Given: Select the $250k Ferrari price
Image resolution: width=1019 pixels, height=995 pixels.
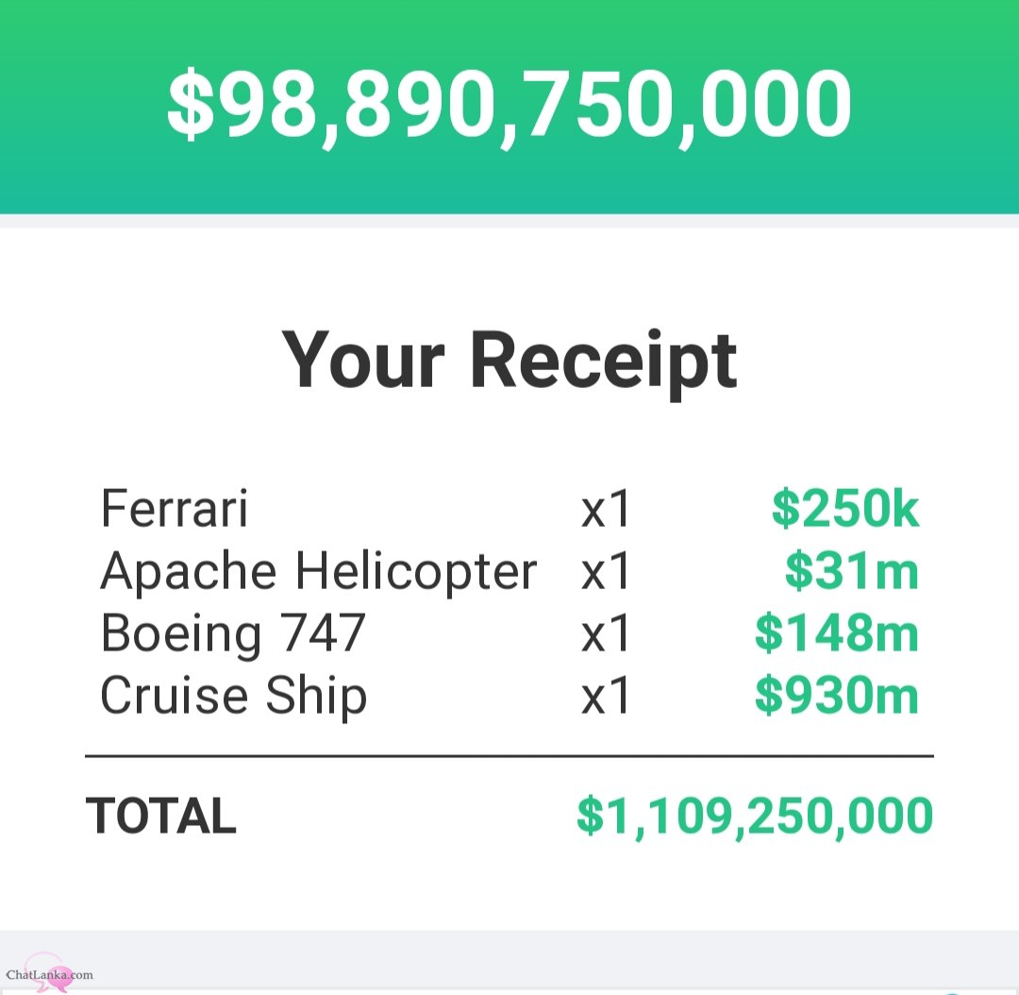Looking at the screenshot, I should coord(844,508).
